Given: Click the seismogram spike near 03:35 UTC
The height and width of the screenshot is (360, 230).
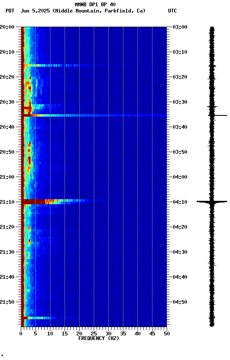Looking at the screenshot, I should pyautogui.click(x=217, y=115).
